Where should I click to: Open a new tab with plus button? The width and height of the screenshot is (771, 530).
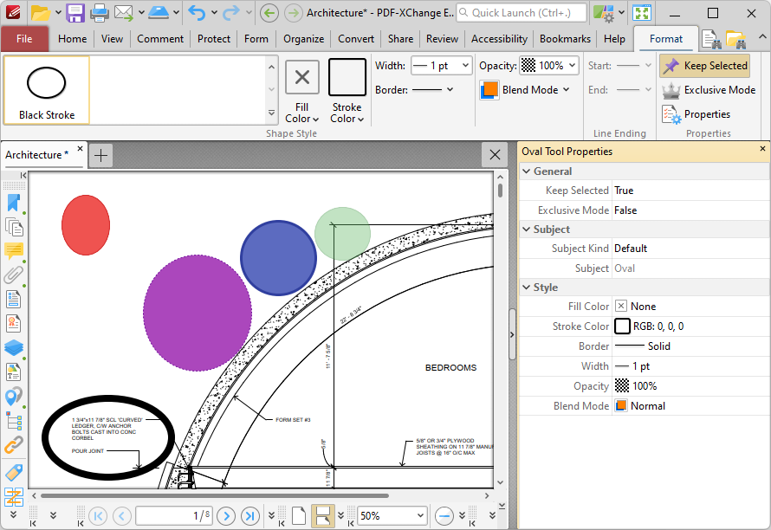100,155
